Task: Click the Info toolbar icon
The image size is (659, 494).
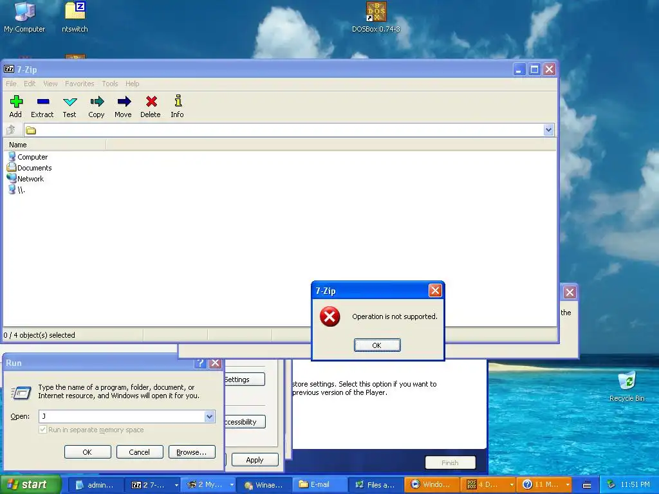Action: click(x=178, y=106)
